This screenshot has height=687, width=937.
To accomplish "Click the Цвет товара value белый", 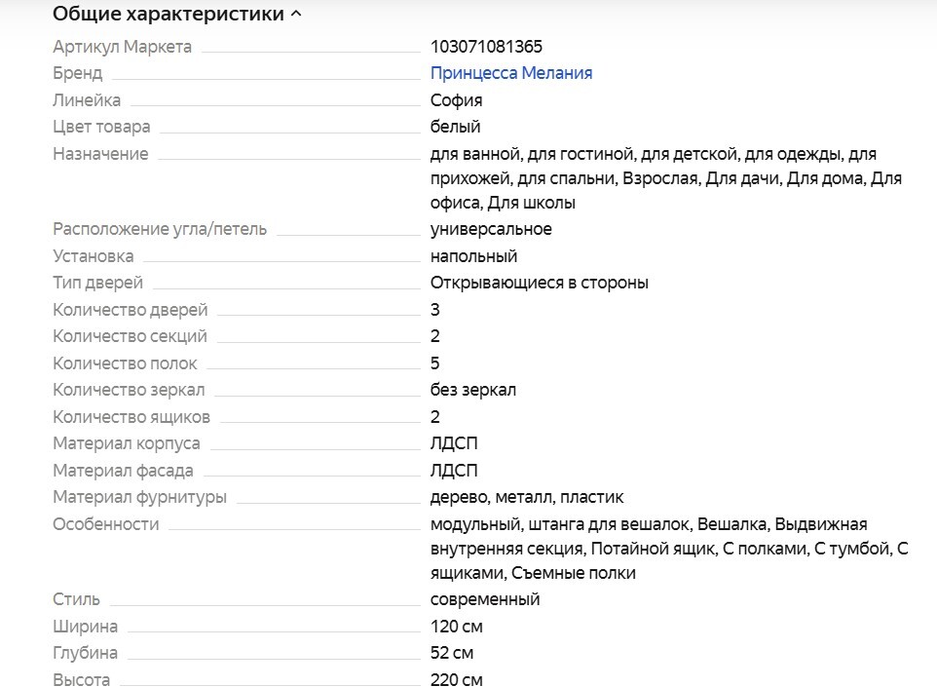I will (455, 127).
